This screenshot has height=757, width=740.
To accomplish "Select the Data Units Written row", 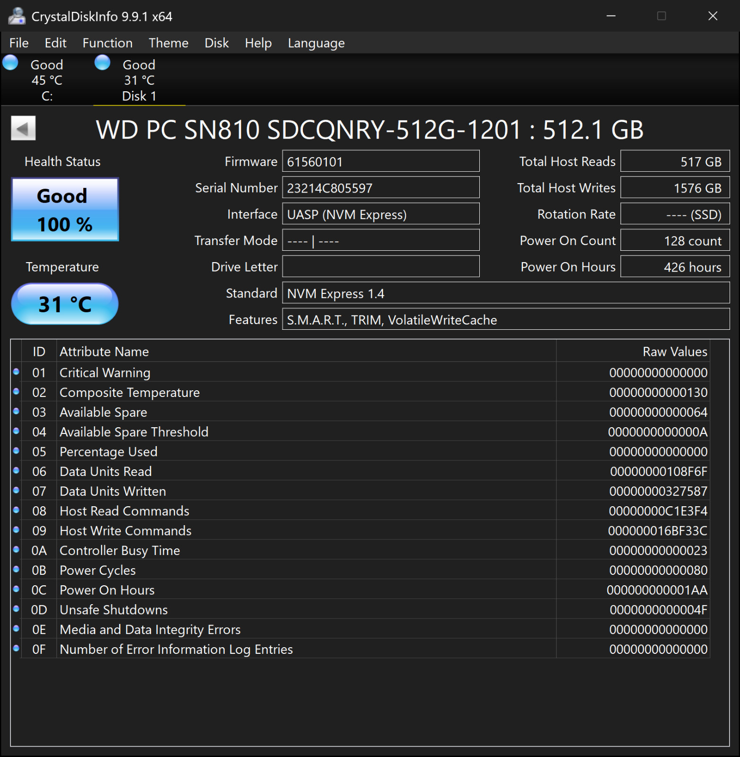I will pyautogui.click(x=361, y=491).
